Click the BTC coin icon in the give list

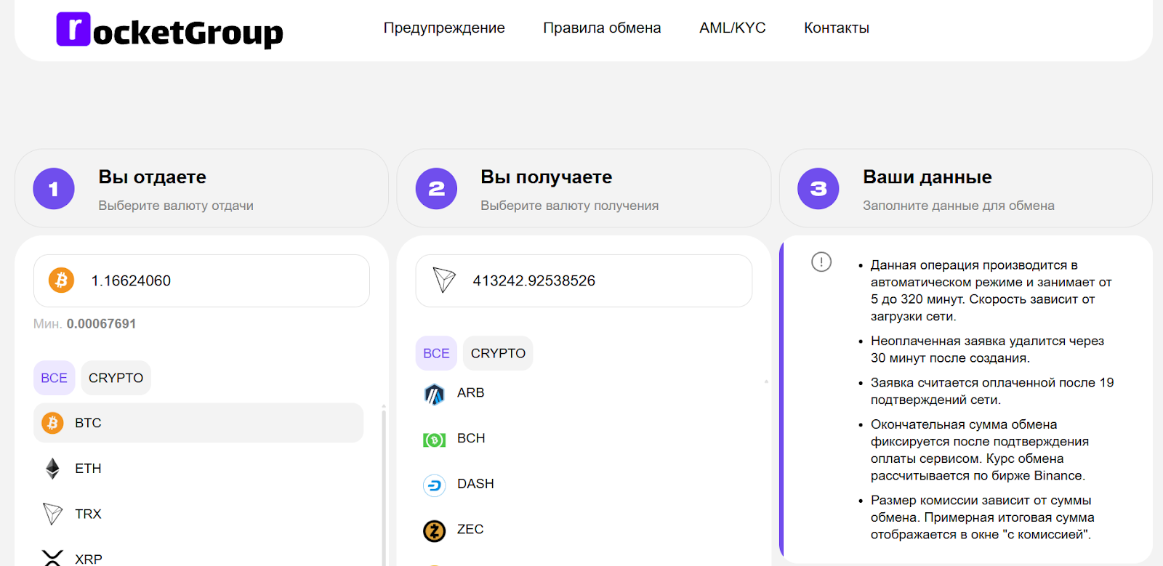click(52, 423)
